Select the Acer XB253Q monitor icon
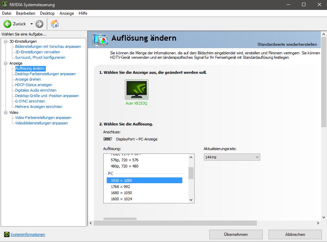The image size is (327, 242). [x=136, y=90]
